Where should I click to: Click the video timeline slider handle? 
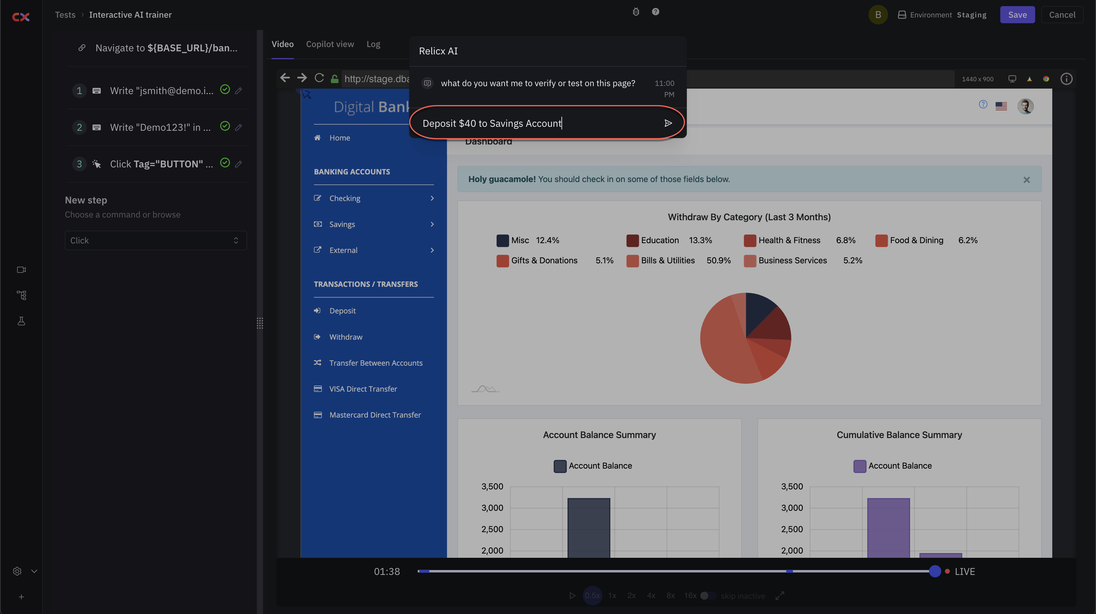(x=935, y=571)
